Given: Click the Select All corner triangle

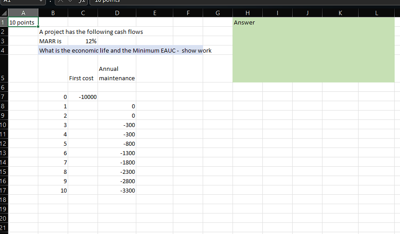Looking at the screenshot, I should pyautogui.click(x=4, y=13).
